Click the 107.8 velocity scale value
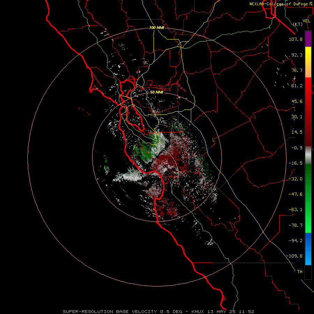The image size is (314, 314). click(296, 39)
